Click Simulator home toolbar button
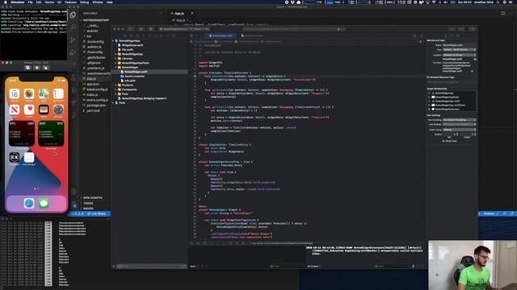The image size is (517, 290). 36,68
